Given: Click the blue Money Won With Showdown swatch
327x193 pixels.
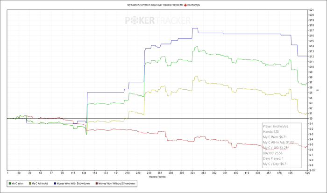Looking at the screenshot, I should click(55, 184).
